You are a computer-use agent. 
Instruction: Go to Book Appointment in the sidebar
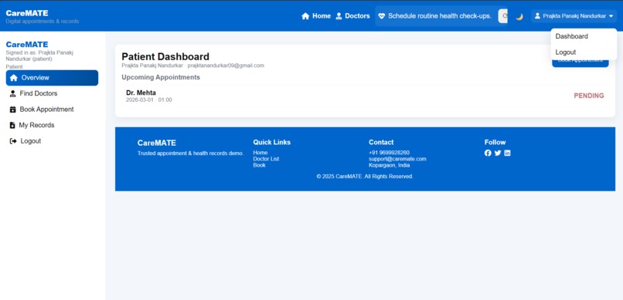pos(52,110)
